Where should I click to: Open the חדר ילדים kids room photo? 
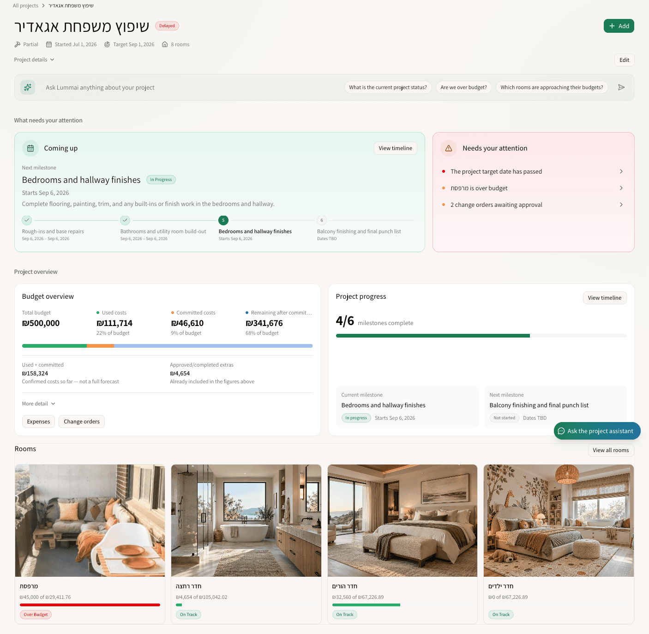[x=559, y=520]
